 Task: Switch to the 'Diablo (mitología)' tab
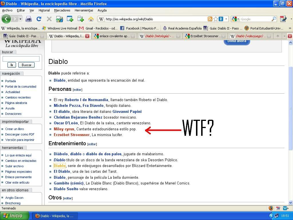click(160, 36)
